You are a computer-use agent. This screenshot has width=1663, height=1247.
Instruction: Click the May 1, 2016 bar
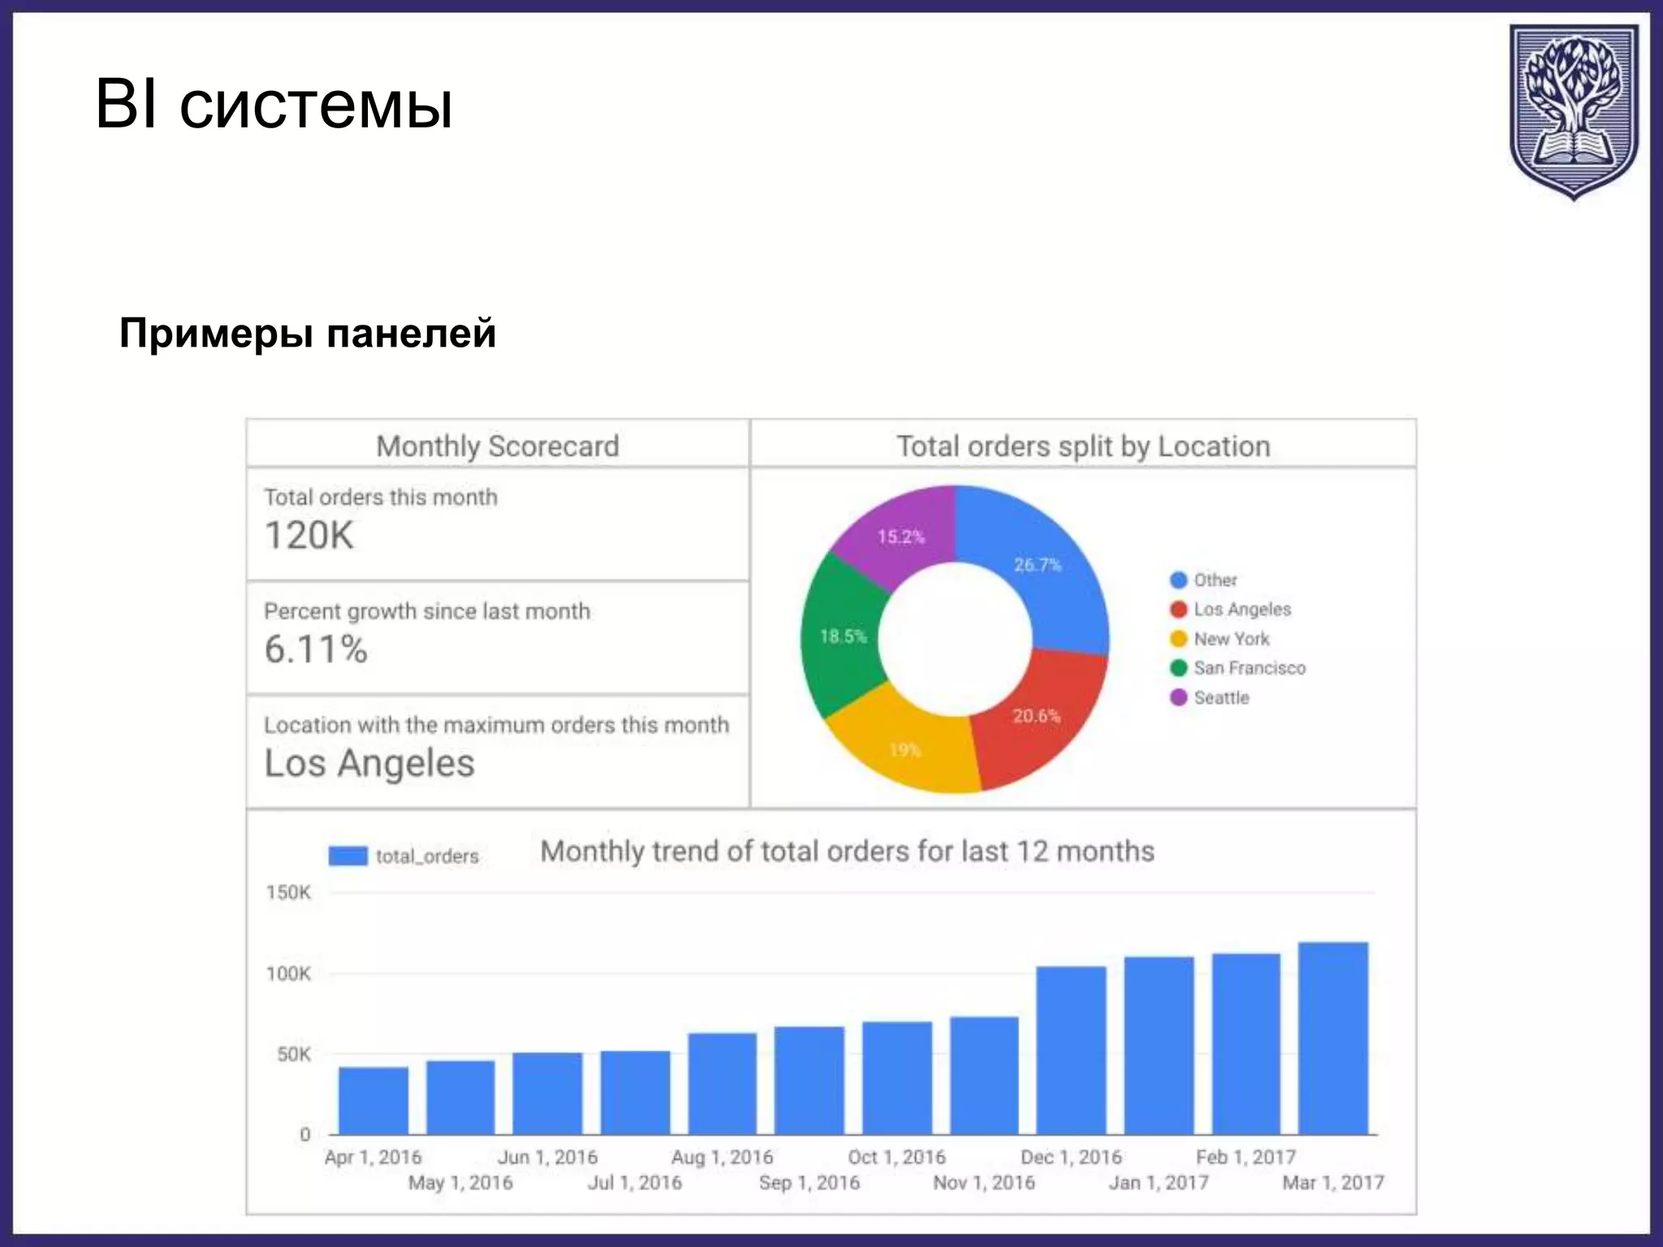coord(460,1098)
